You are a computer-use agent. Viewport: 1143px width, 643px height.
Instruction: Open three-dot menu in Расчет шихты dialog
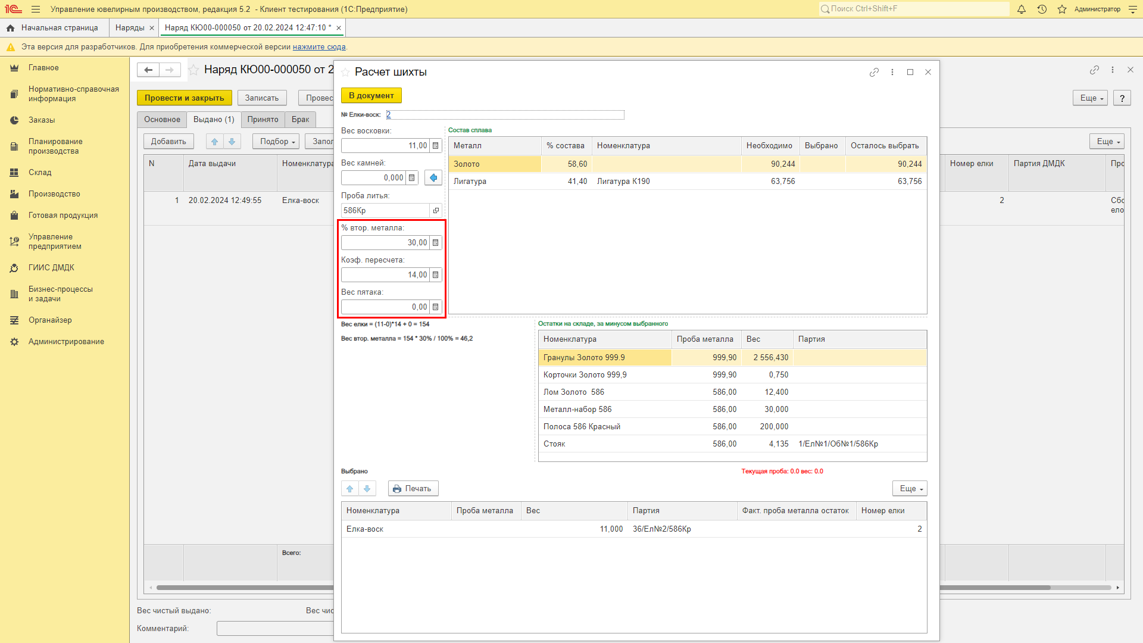tap(892, 72)
